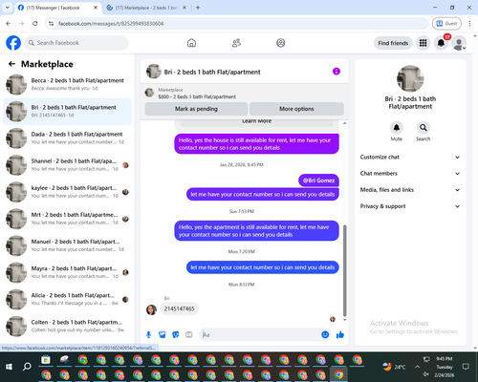
Task: Expand Chat members section
Action: click(x=410, y=174)
